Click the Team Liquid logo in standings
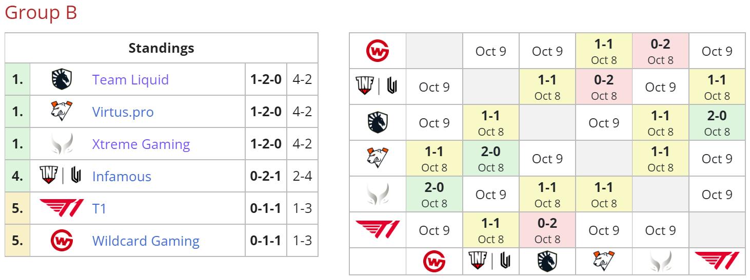Screen dimensions: 750x280 [x=61, y=80]
